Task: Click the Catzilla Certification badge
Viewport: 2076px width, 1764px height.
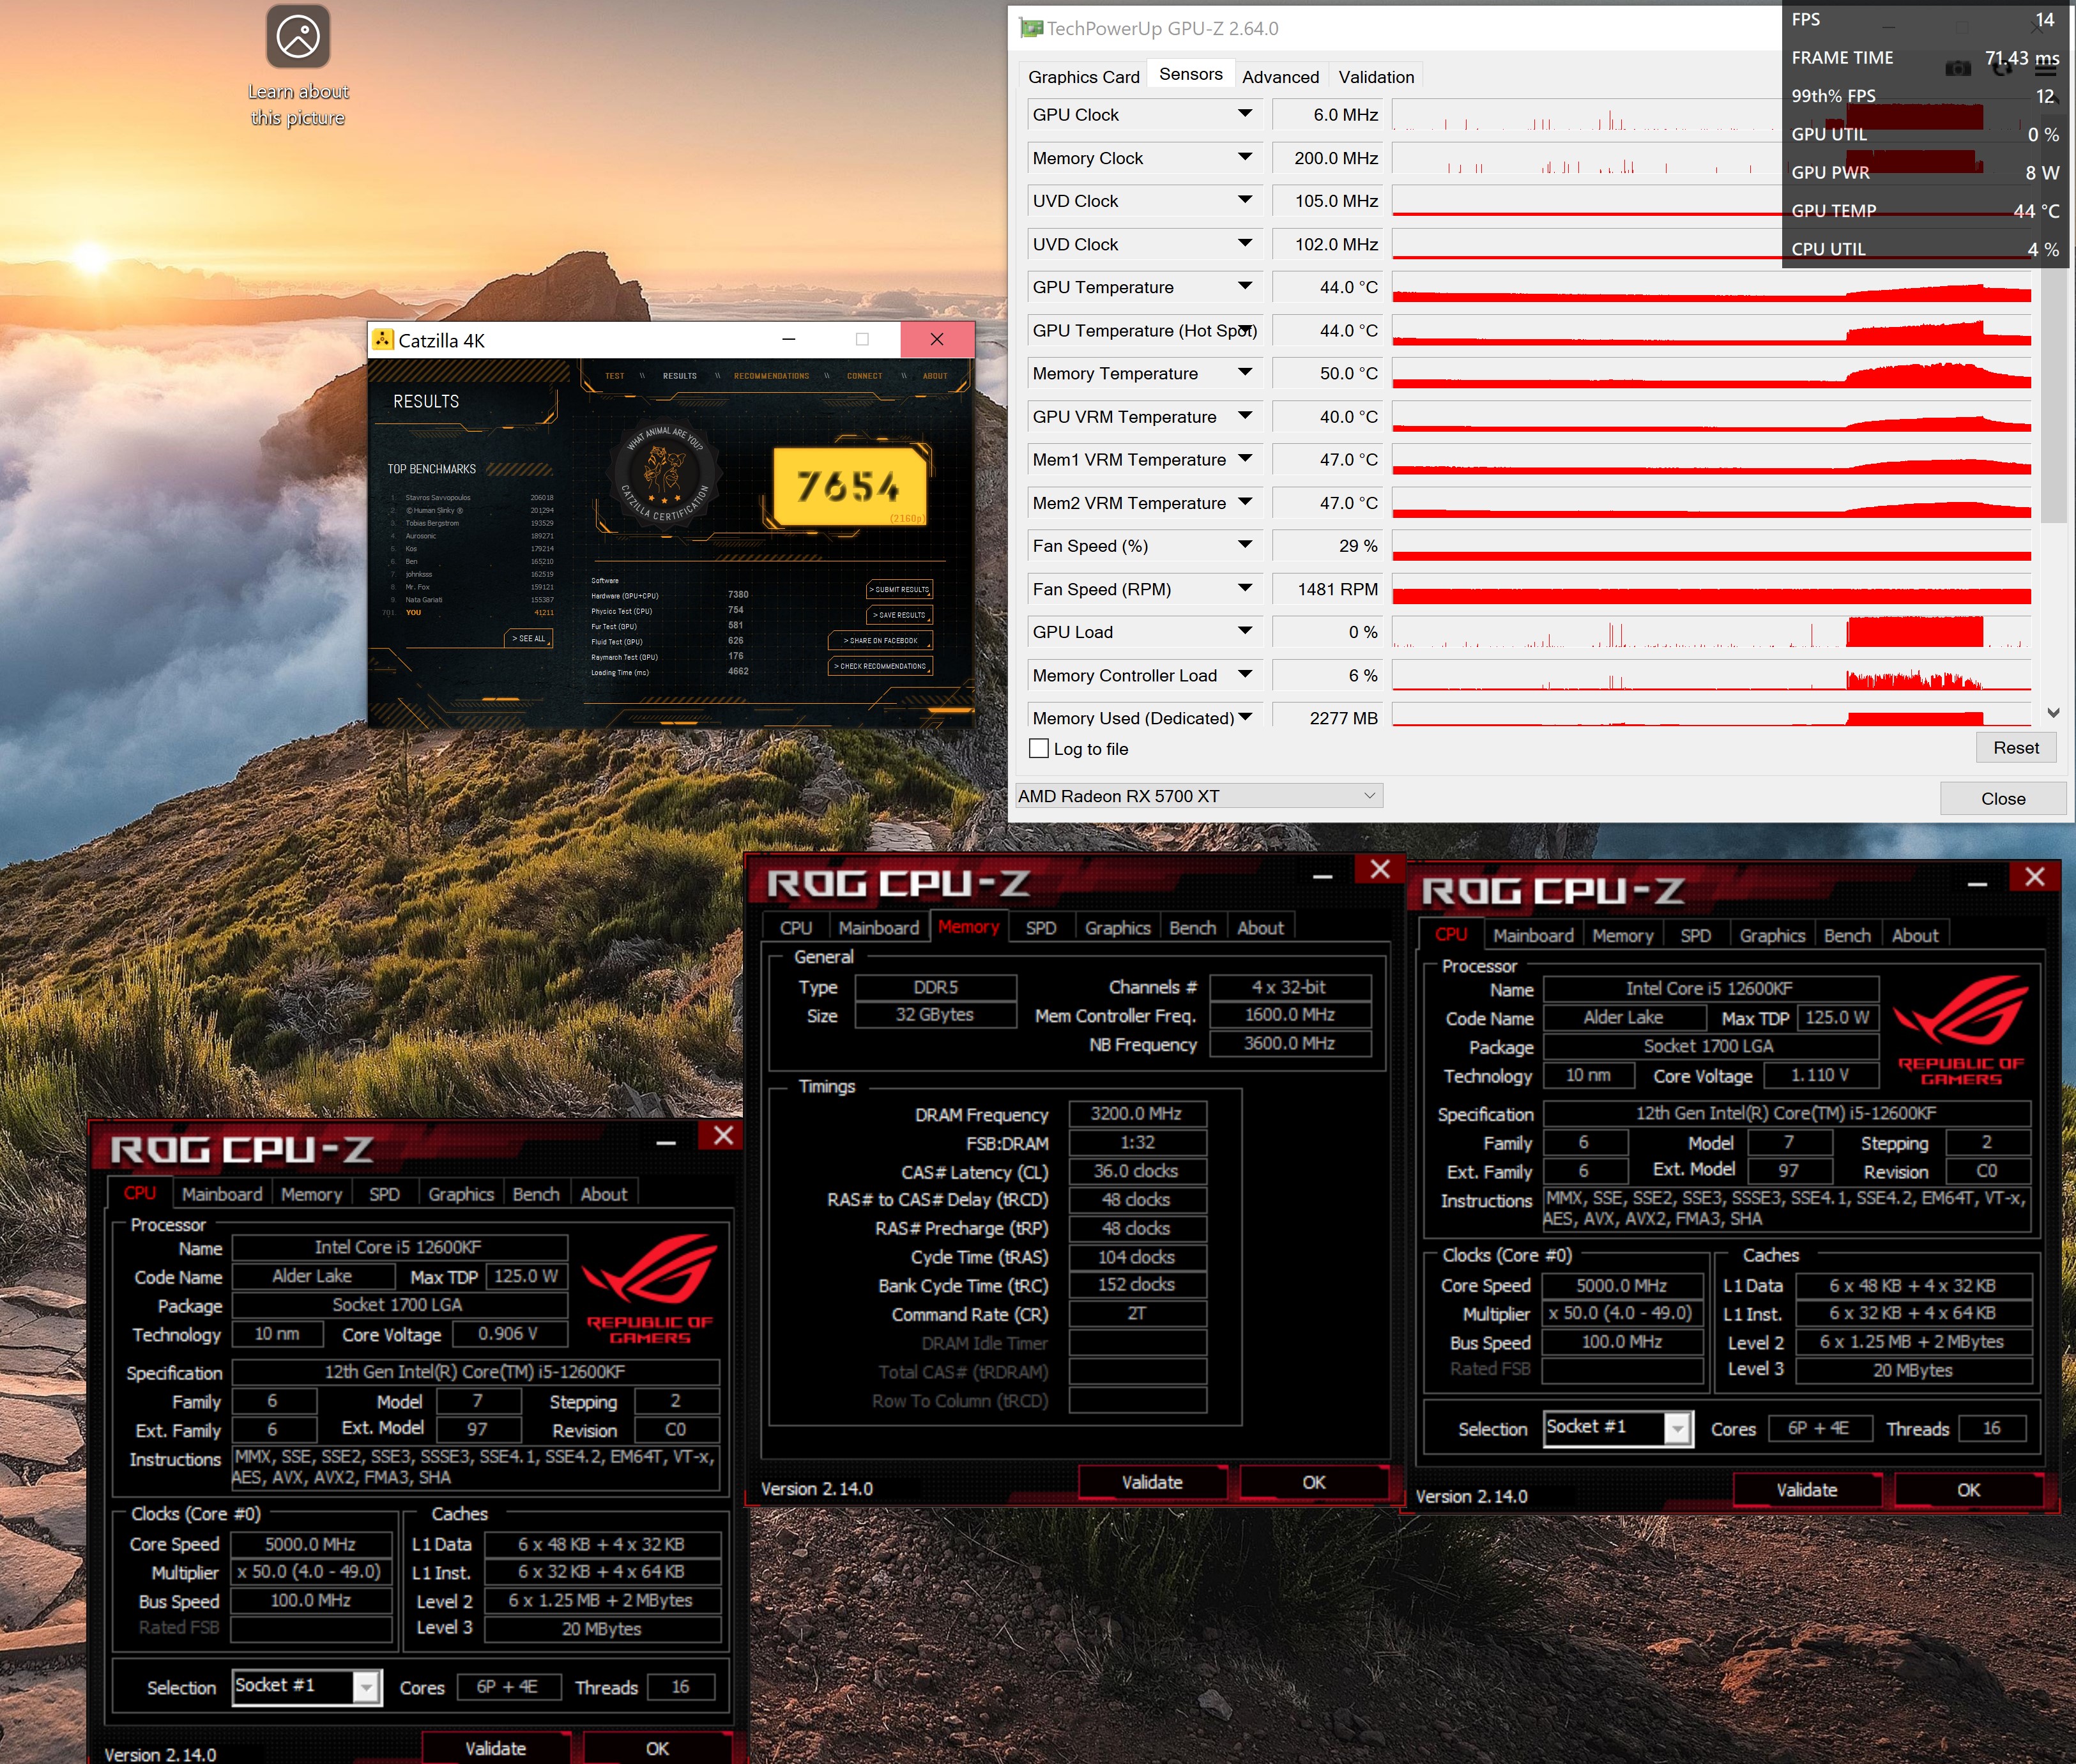Action: (664, 474)
